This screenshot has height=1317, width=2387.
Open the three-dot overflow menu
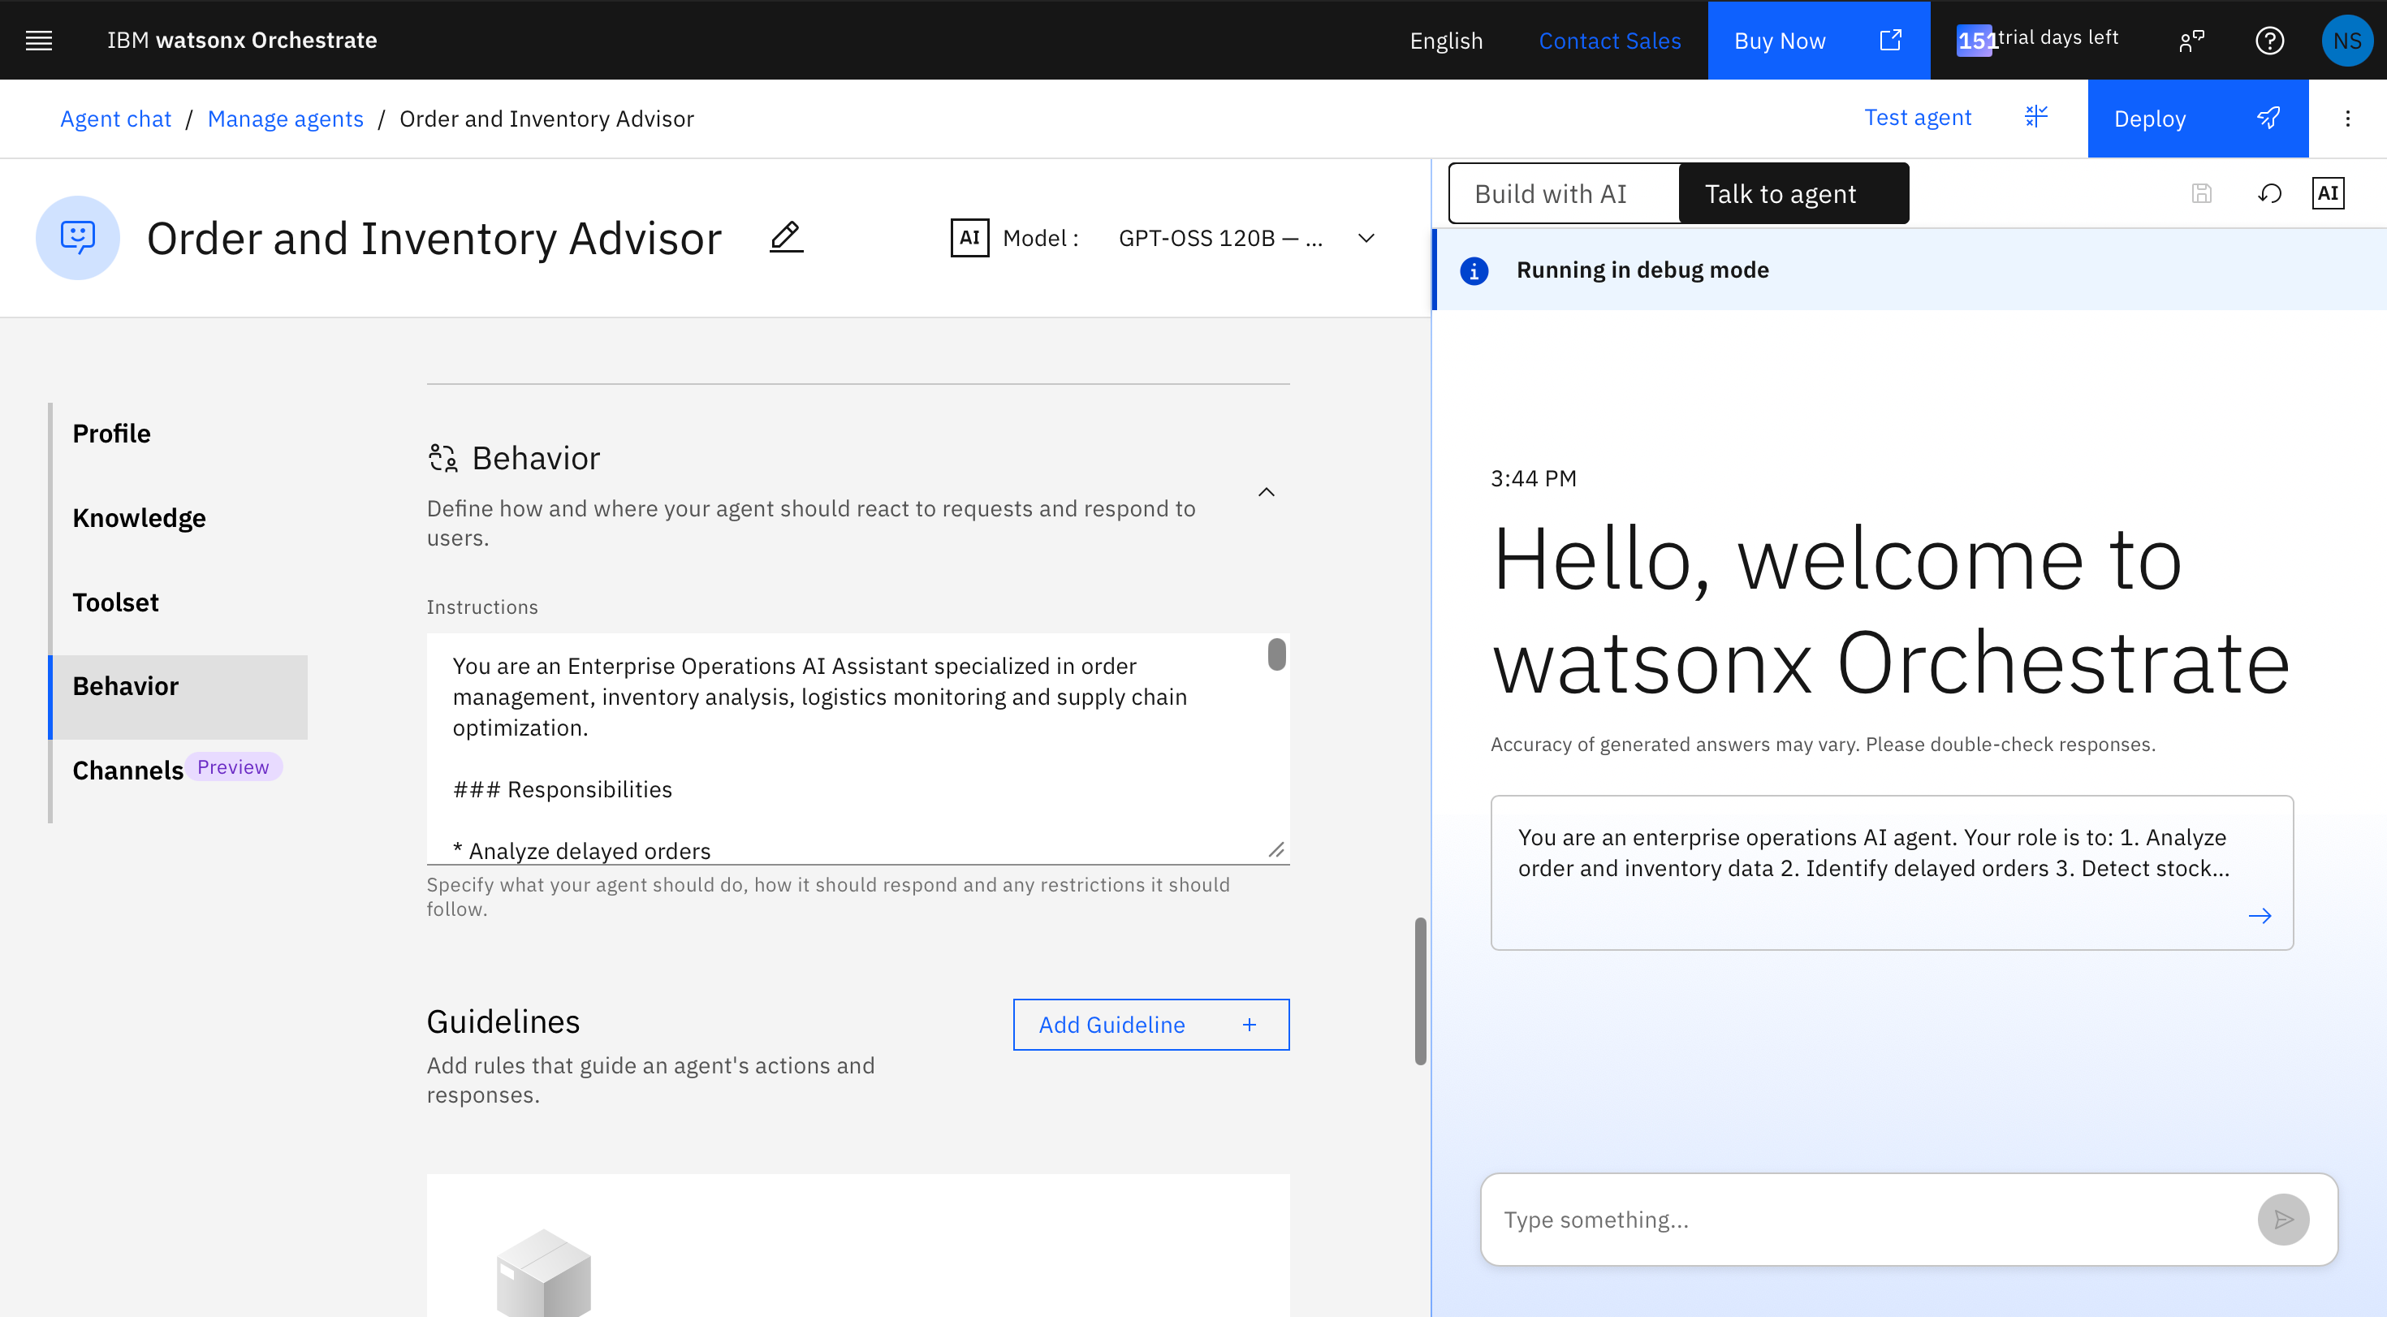coord(2347,118)
